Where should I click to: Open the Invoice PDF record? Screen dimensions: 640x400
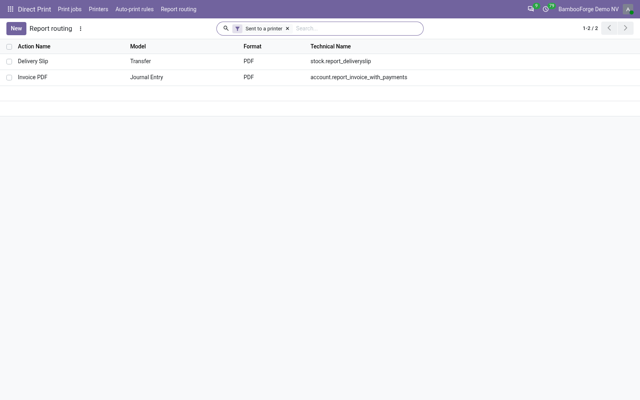pyautogui.click(x=32, y=77)
